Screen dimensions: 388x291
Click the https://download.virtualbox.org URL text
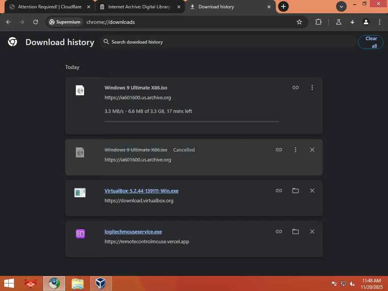pos(139,200)
